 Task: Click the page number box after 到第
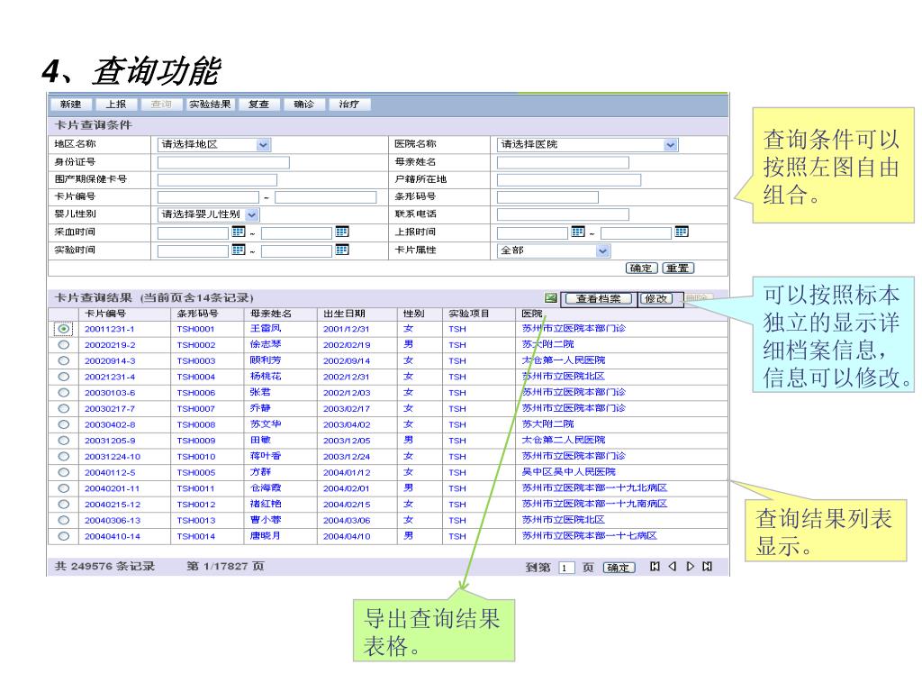566,568
